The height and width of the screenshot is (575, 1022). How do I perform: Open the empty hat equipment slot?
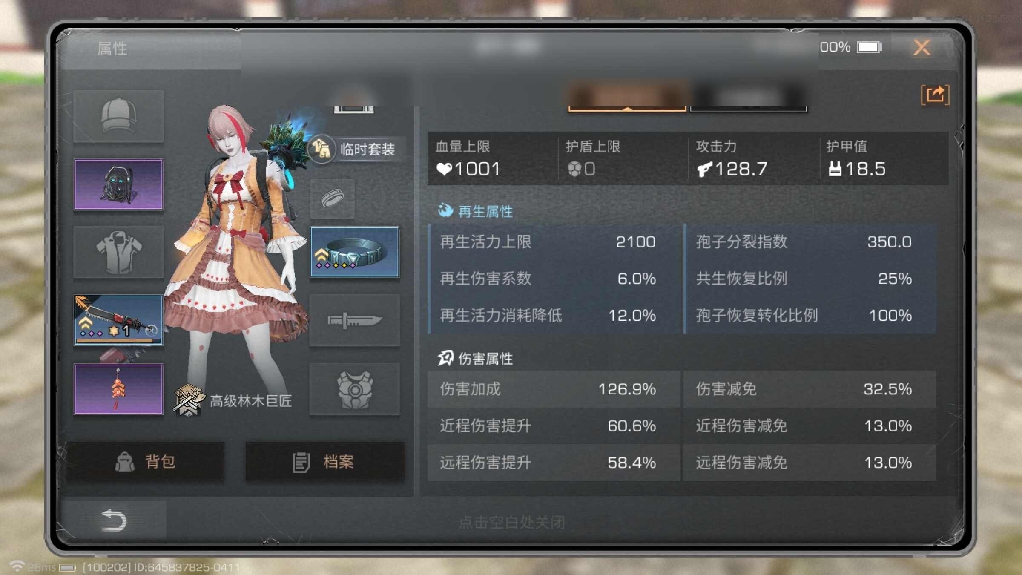pyautogui.click(x=118, y=116)
